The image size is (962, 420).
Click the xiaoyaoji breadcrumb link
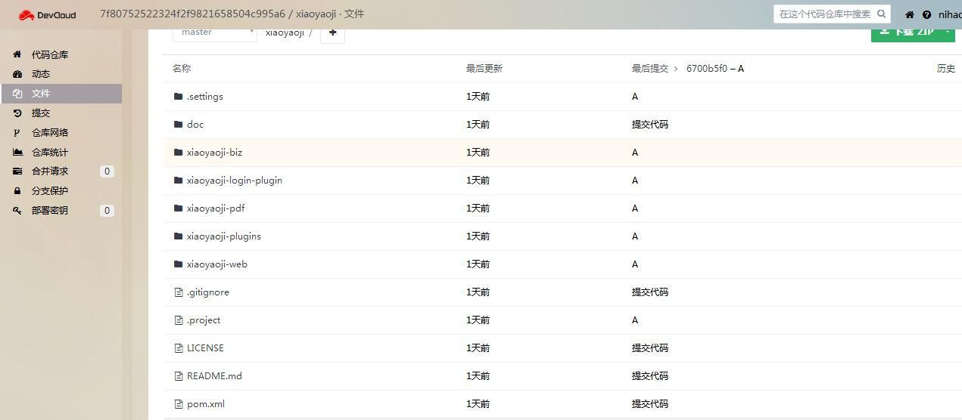[x=285, y=33]
